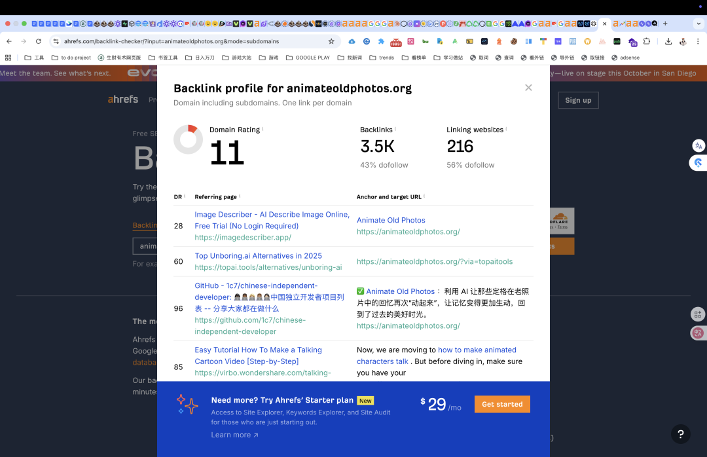Click the ahrefs logo

(122, 100)
